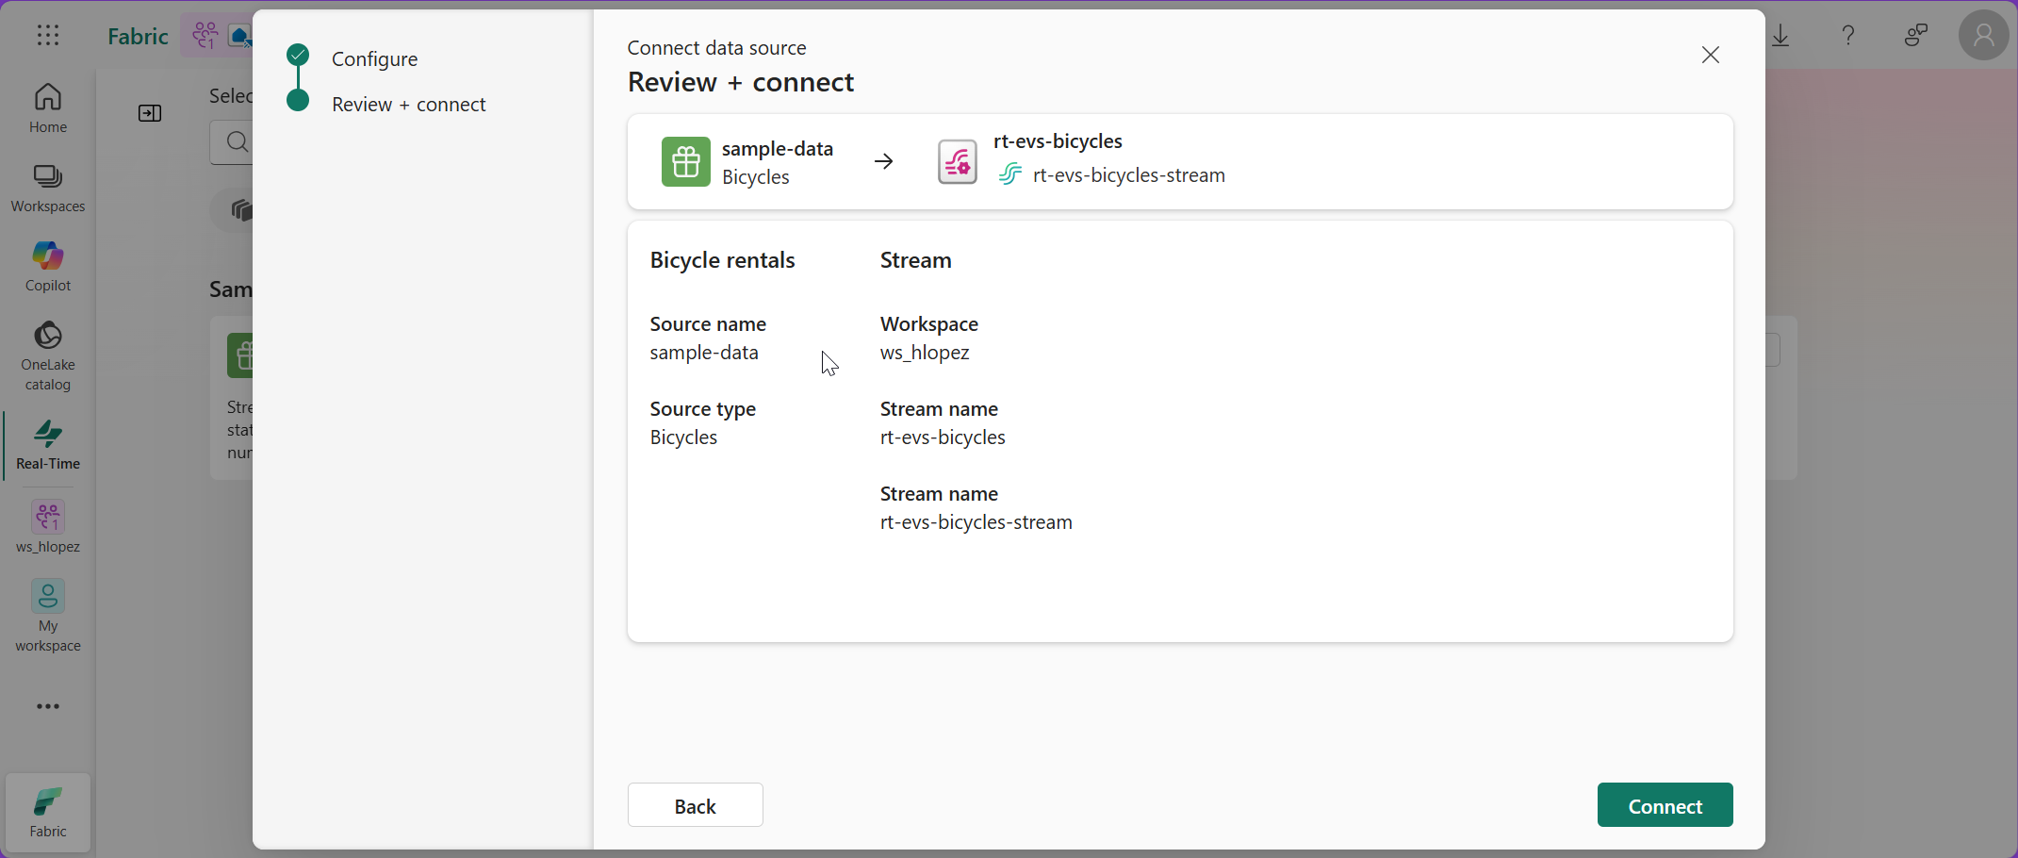The height and width of the screenshot is (858, 2018).
Task: Close the Connect data source dialog
Action: tap(1710, 56)
